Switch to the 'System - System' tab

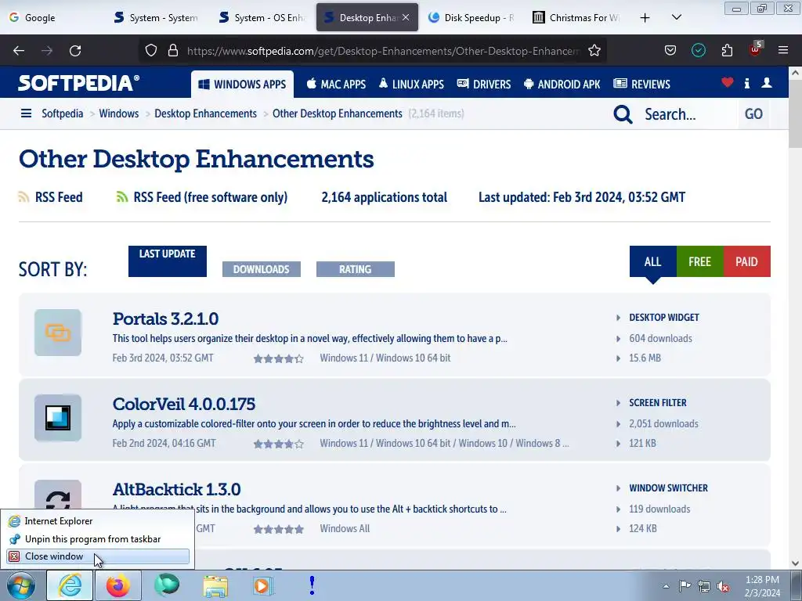pos(156,17)
